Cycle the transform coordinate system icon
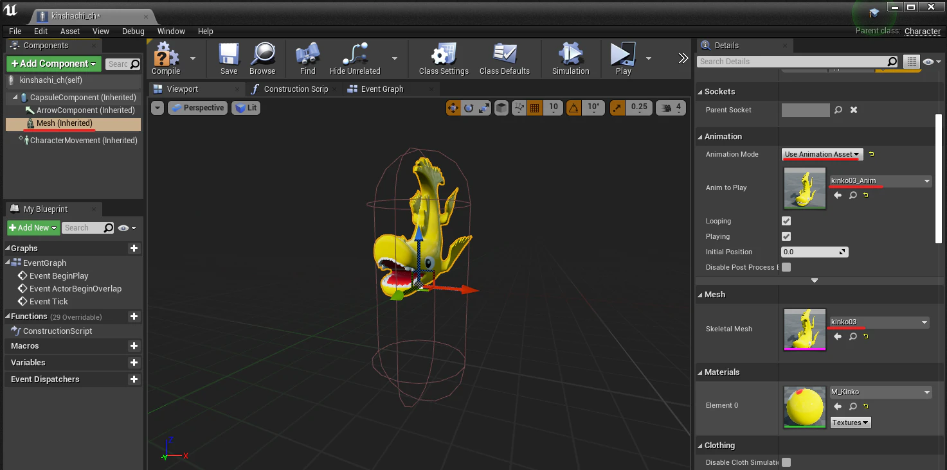The image size is (947, 470). [501, 108]
